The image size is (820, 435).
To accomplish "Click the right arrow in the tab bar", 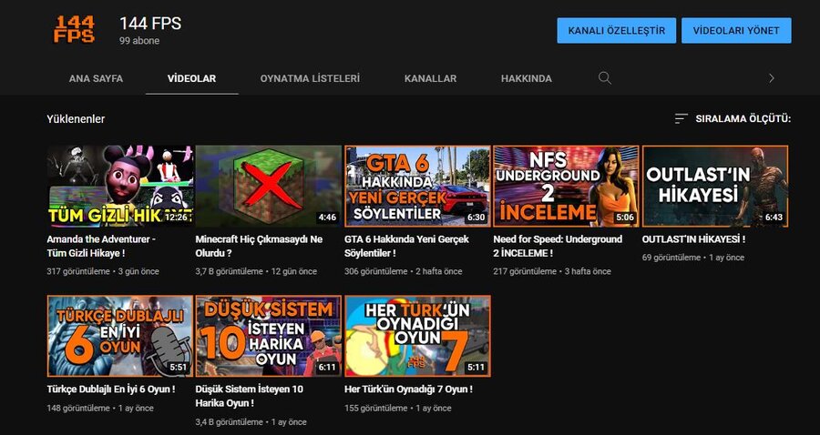I will pyautogui.click(x=772, y=78).
